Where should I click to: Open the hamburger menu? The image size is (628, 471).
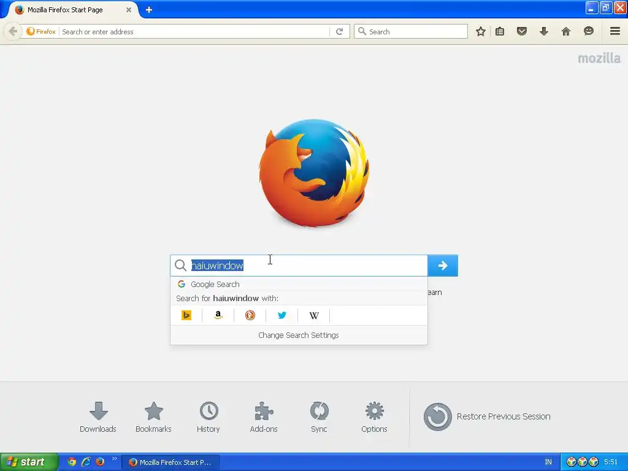[615, 31]
